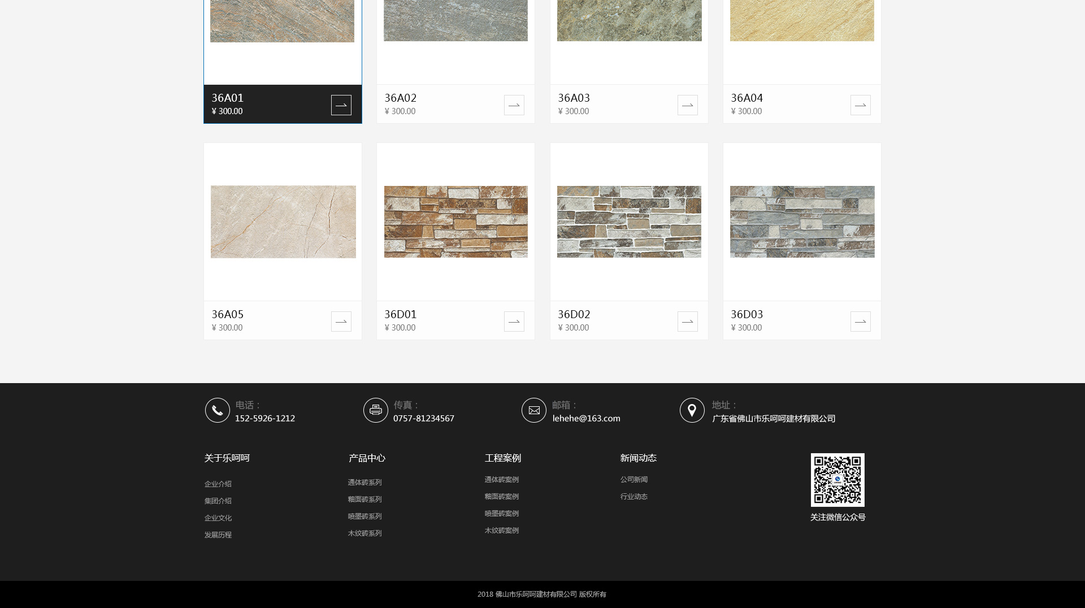Open 通体砖系列 product link

(364, 483)
